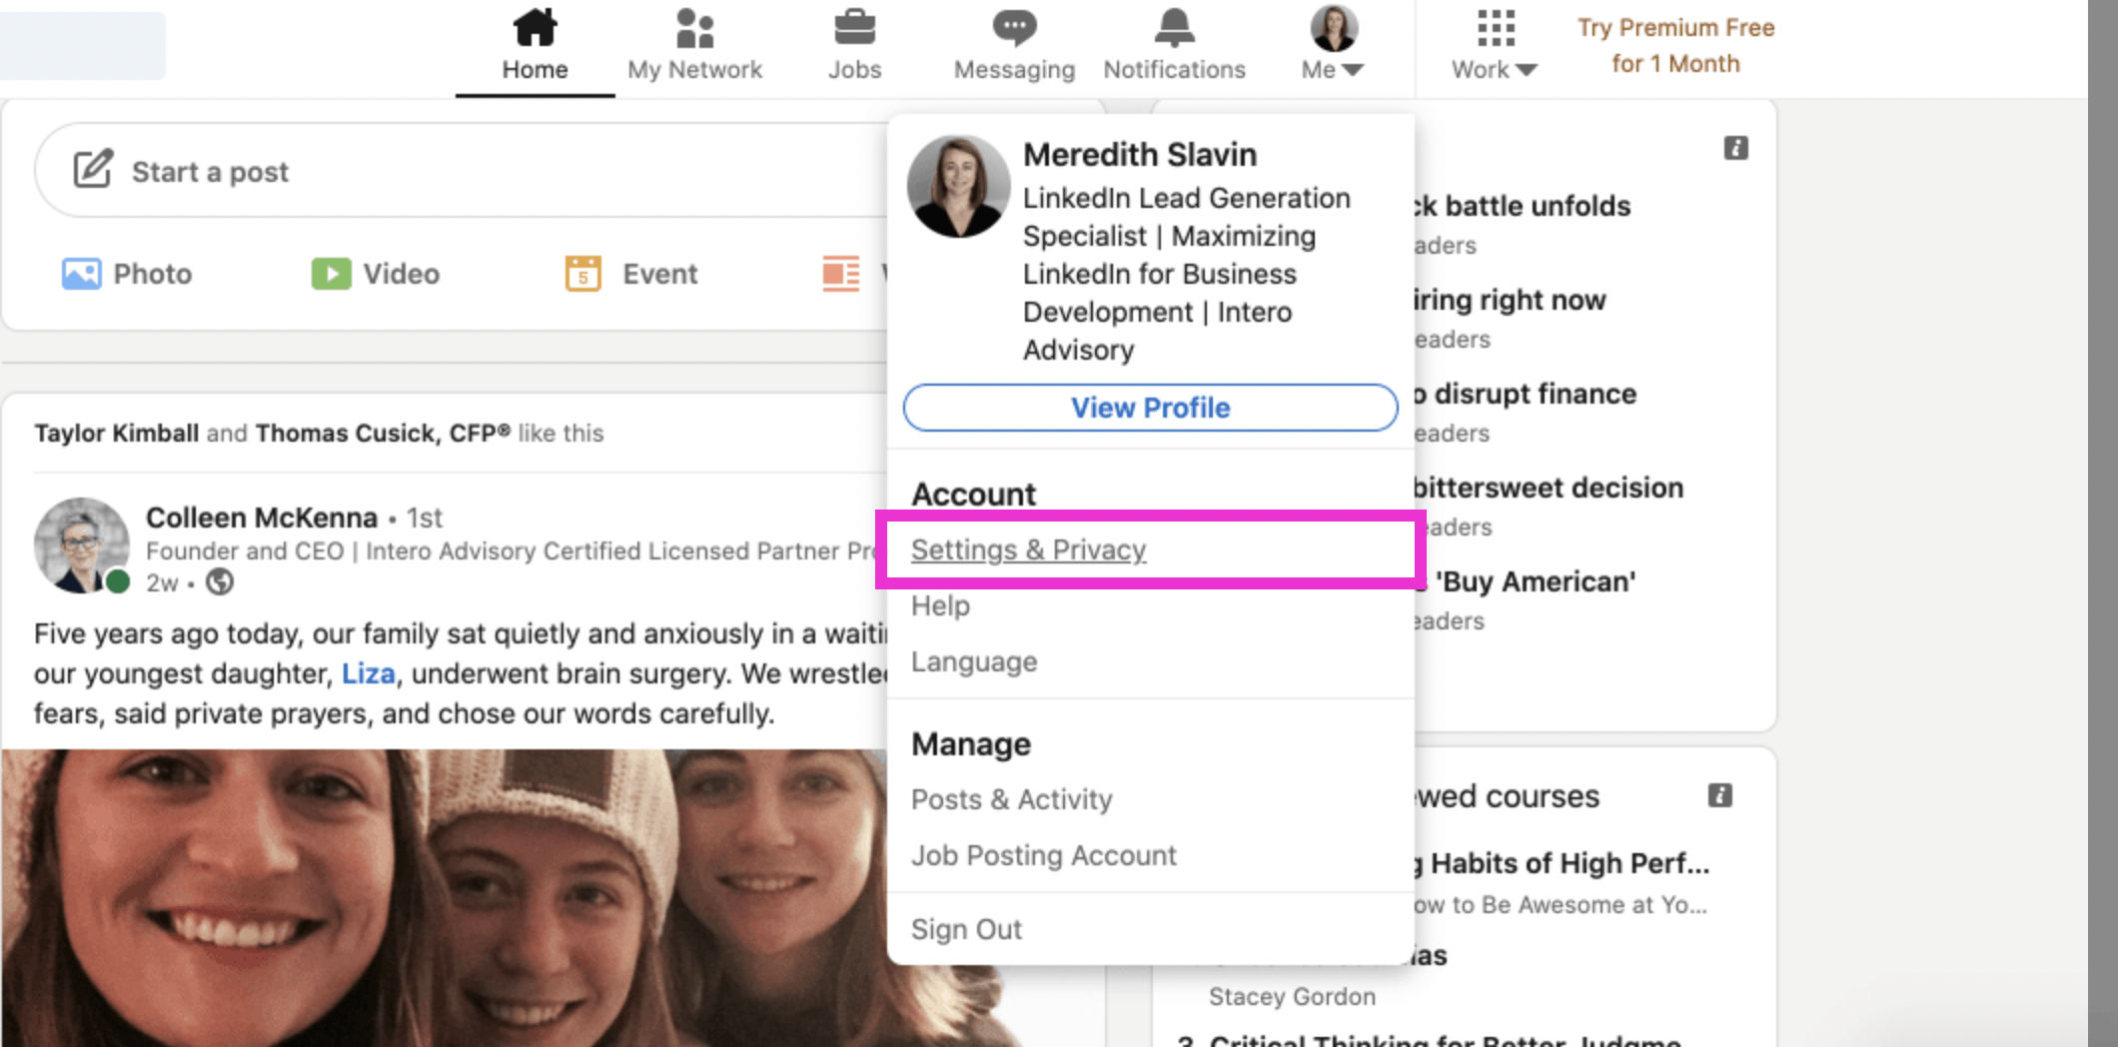Open Posts & Activity menu item
The width and height of the screenshot is (2118, 1047).
(1011, 799)
